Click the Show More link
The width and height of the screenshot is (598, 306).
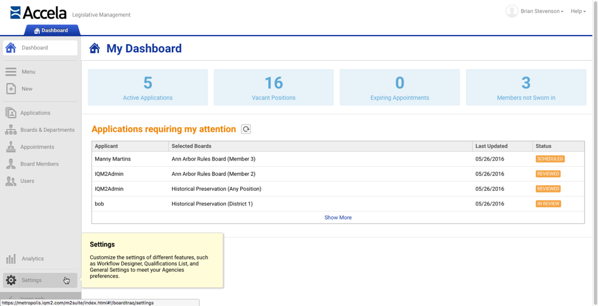pyautogui.click(x=338, y=218)
